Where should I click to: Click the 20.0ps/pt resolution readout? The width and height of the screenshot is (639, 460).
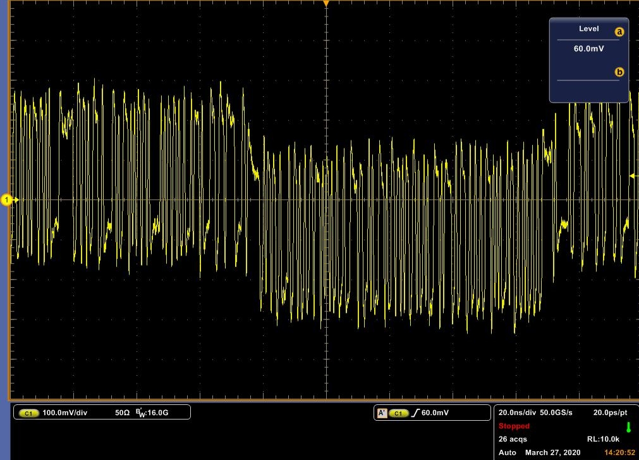[x=610, y=413]
